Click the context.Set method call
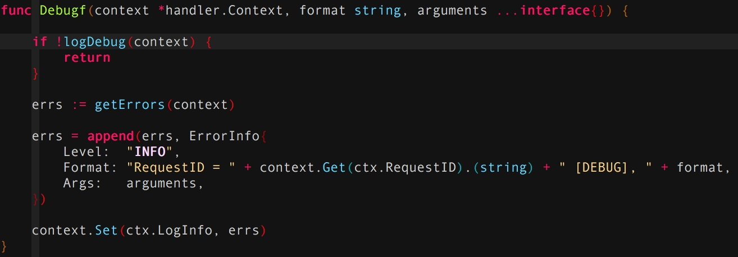Image resolution: width=738 pixels, height=257 pixels. point(74,230)
